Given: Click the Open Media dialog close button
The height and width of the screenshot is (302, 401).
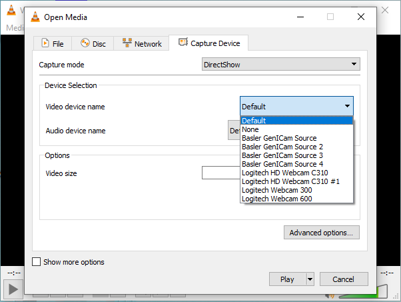Looking at the screenshot, I should point(361,17).
